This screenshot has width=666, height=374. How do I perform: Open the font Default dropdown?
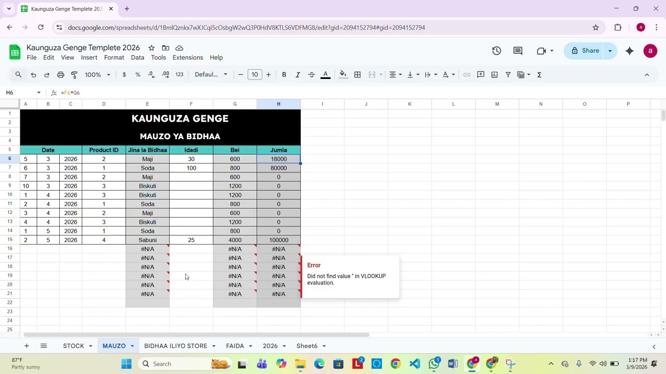tap(211, 75)
